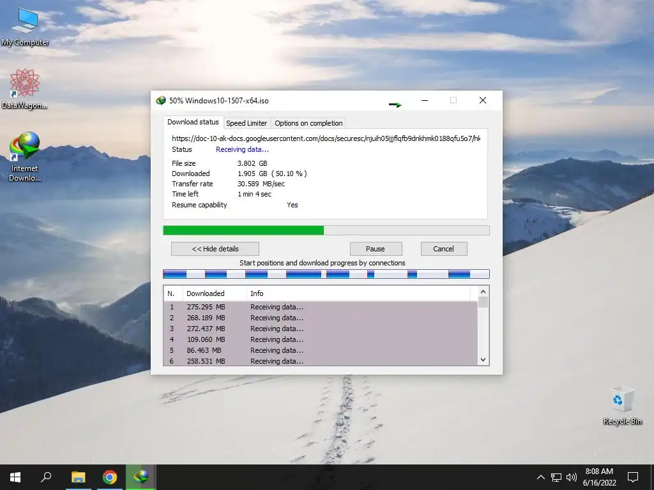This screenshot has height=490, width=654.
Task: Open the notification action center icon
Action: [633, 477]
